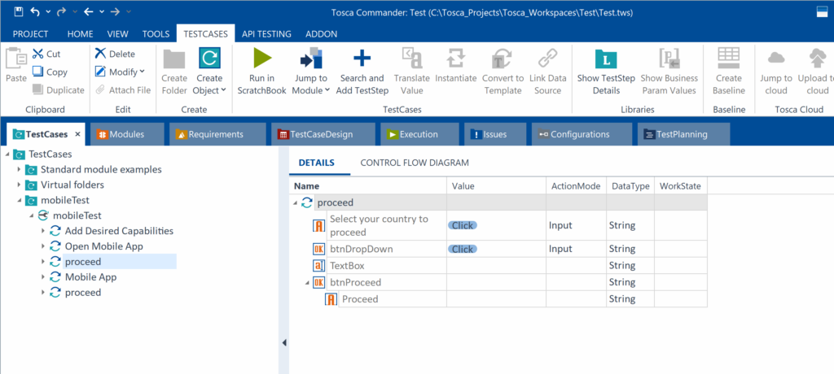
Task: Delete the selected object
Action: click(115, 54)
